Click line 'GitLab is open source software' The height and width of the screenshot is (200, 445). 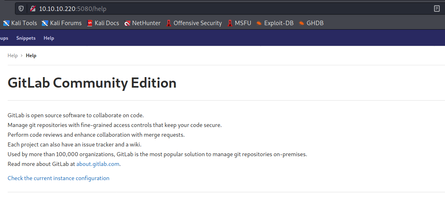[76, 116]
